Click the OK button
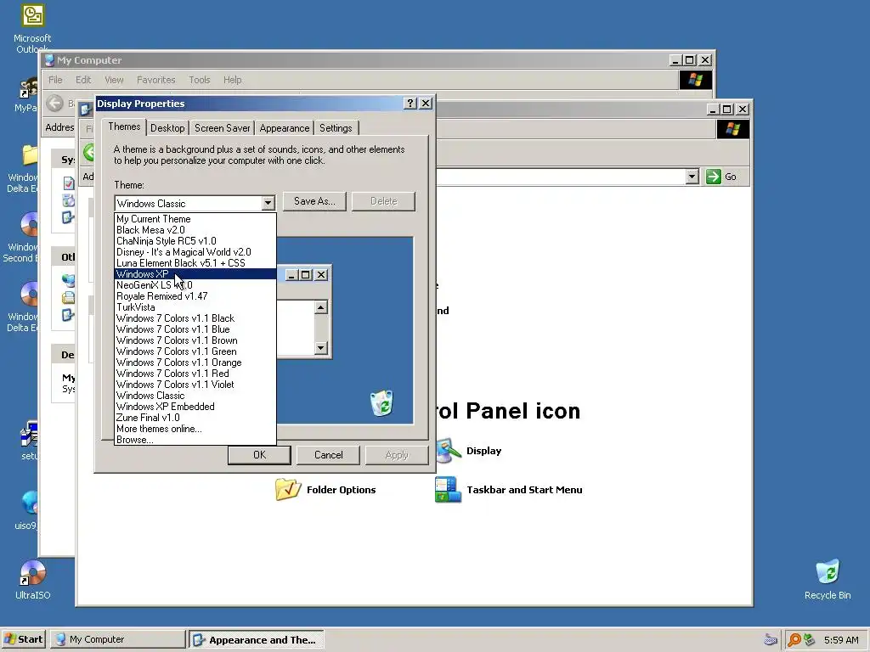This screenshot has width=870, height=652. (259, 455)
